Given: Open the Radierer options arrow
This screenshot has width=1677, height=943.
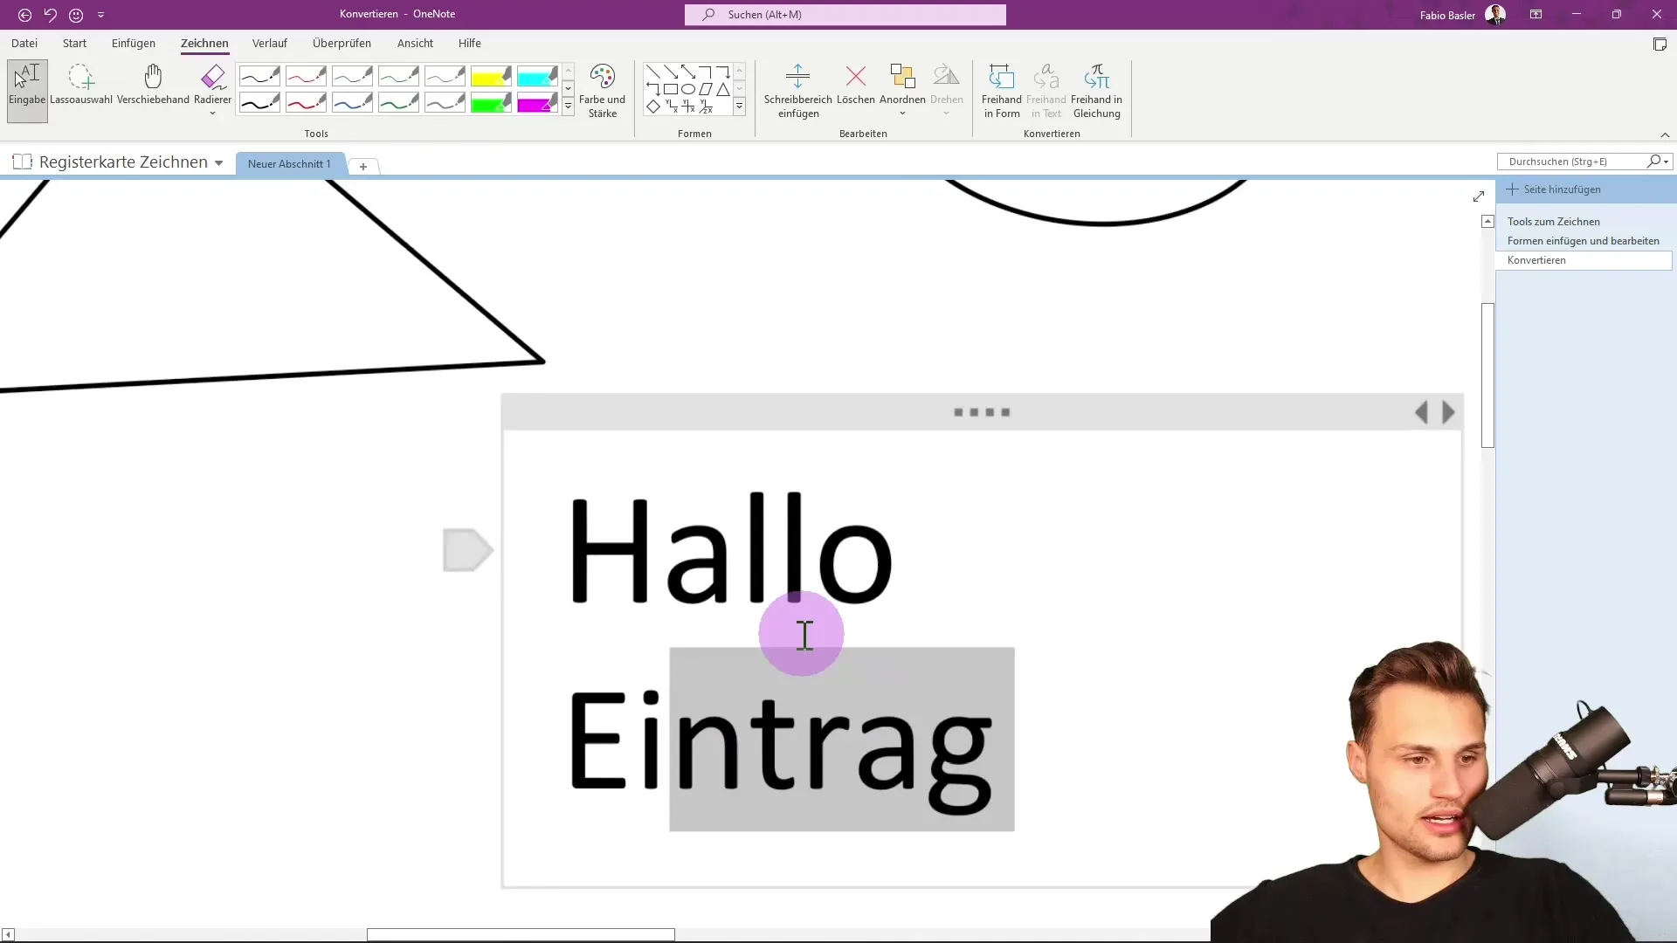Looking at the screenshot, I should click(212, 114).
